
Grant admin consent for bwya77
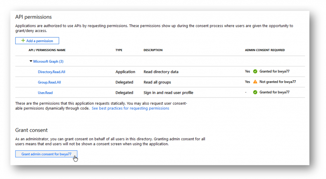coord(46,154)
